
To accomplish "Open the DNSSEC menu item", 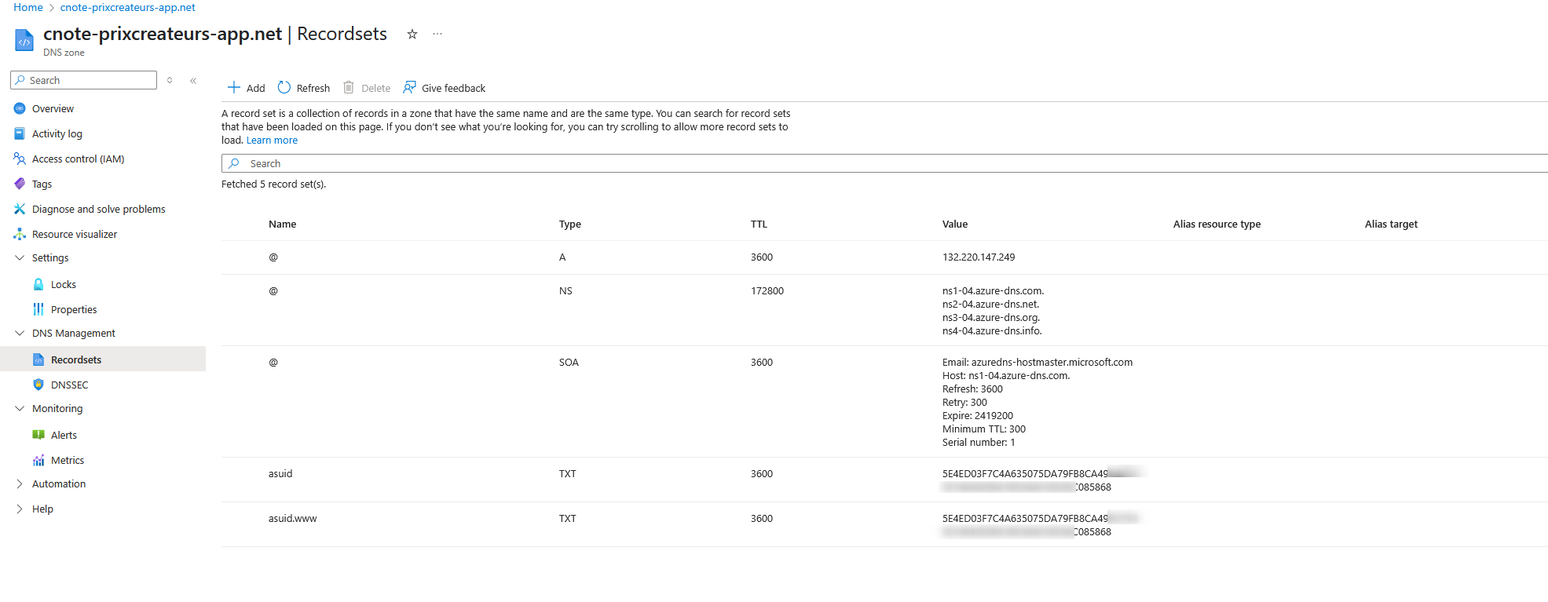I will pyautogui.click(x=70, y=385).
